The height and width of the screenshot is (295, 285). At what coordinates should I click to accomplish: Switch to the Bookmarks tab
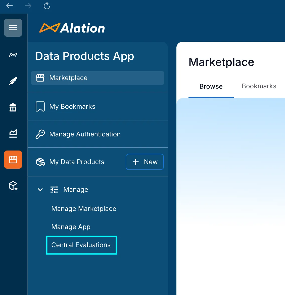[259, 86]
